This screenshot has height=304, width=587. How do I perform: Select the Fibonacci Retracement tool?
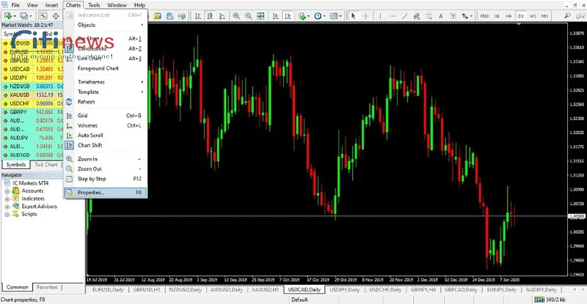(429, 15)
